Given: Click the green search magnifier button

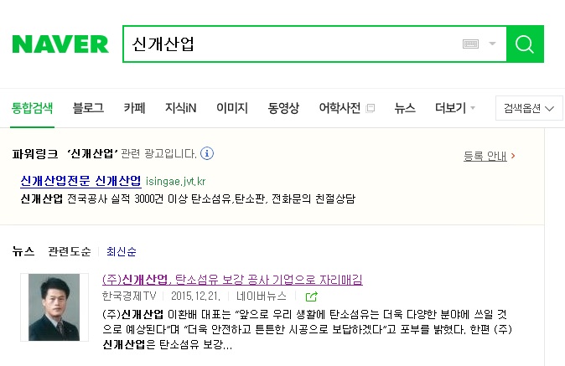Looking at the screenshot, I should (x=525, y=44).
